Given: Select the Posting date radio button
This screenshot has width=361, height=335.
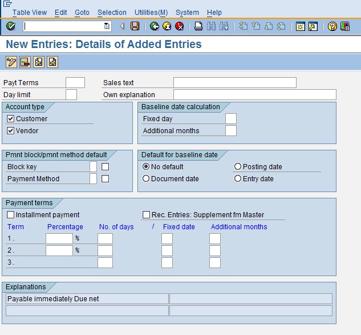Looking at the screenshot, I should [238, 167].
